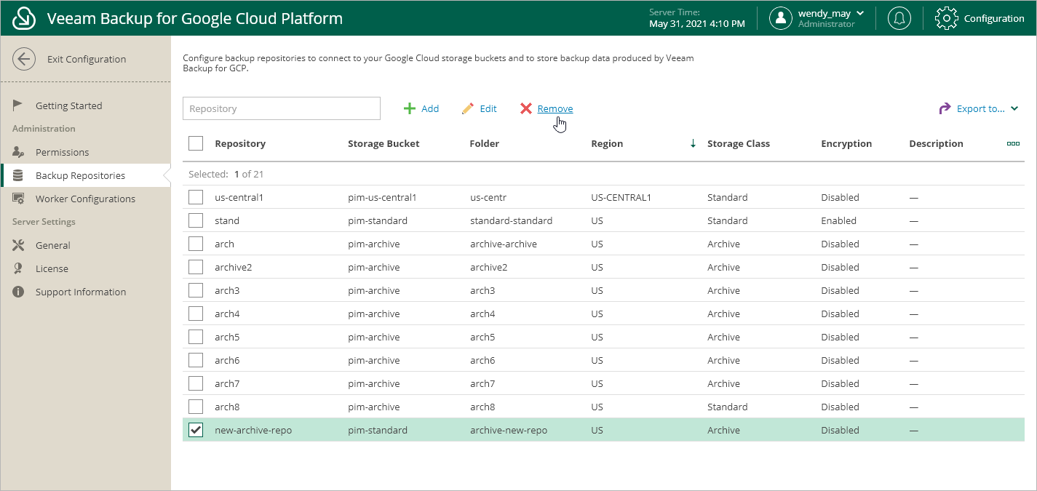Screen dimensions: 1037x491
Task: Check the arch8 repository checkbox
Action: point(196,407)
